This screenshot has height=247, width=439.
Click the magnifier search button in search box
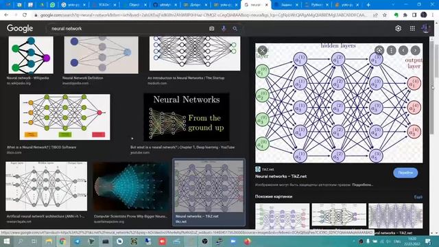click(x=235, y=29)
